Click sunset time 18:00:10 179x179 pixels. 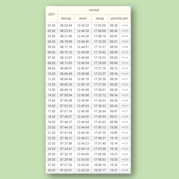coord(100,165)
